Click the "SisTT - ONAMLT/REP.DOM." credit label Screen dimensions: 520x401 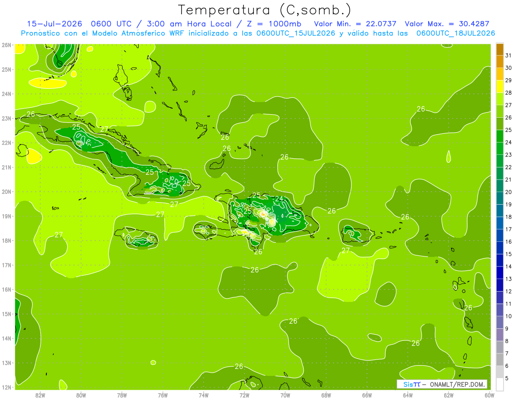[442, 384]
